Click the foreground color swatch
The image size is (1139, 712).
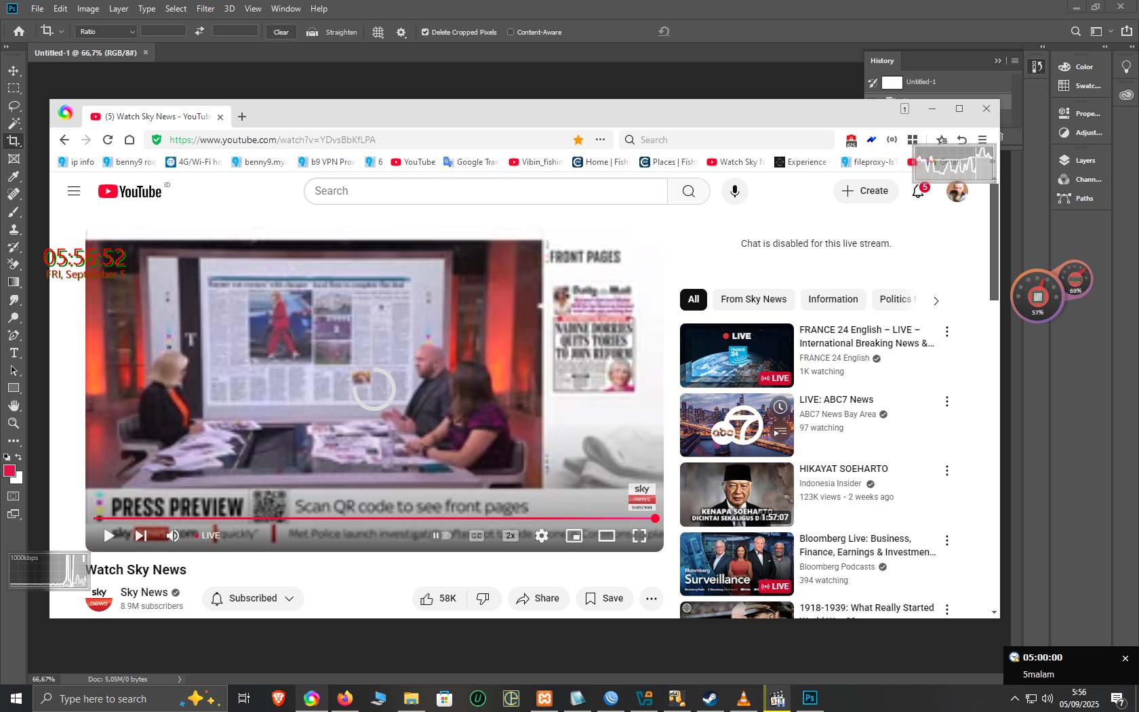pyautogui.click(x=9, y=471)
